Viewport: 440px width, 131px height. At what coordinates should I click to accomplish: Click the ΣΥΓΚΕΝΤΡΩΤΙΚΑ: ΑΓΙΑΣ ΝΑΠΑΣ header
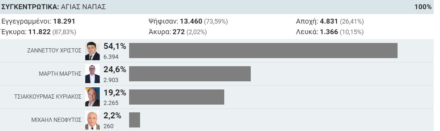[54, 7]
